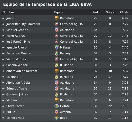Click the Málaga crest in Ignacio Rivero's row

point(57,47)
